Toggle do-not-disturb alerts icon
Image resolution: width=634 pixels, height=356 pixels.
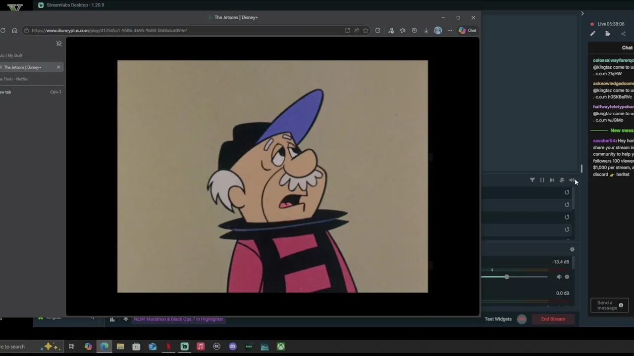pyautogui.click(x=562, y=180)
